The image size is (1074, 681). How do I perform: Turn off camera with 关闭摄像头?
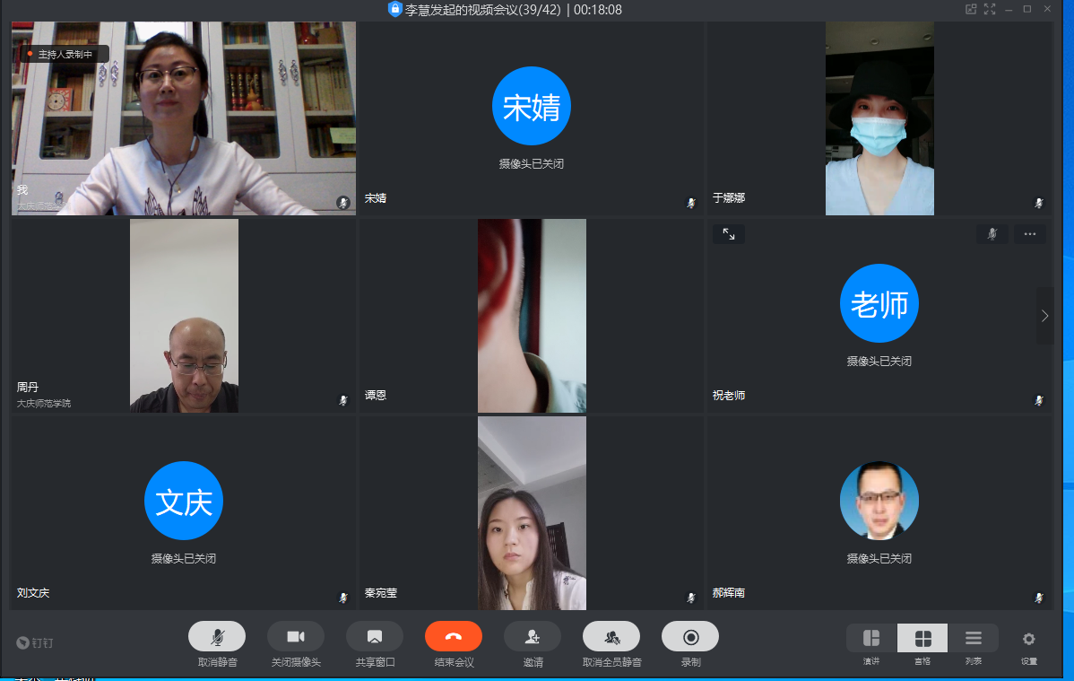point(296,636)
